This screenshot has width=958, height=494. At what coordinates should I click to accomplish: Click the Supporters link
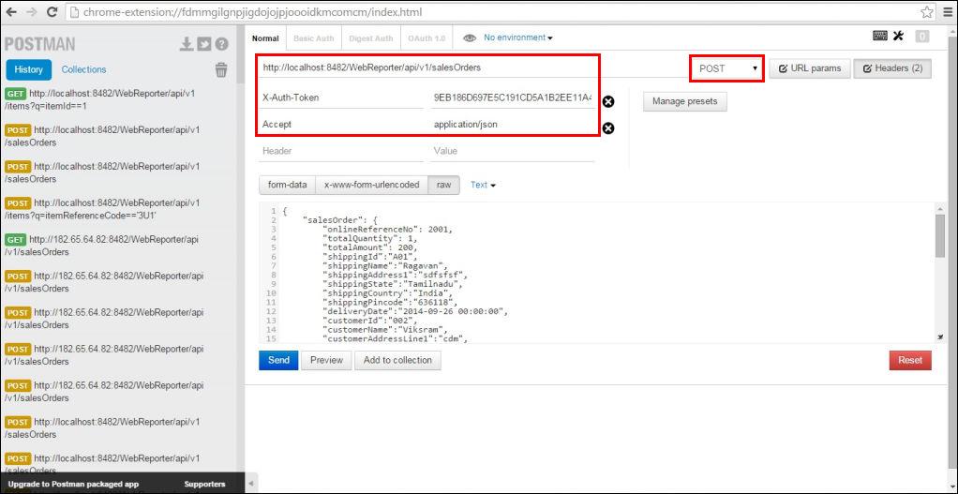click(204, 484)
